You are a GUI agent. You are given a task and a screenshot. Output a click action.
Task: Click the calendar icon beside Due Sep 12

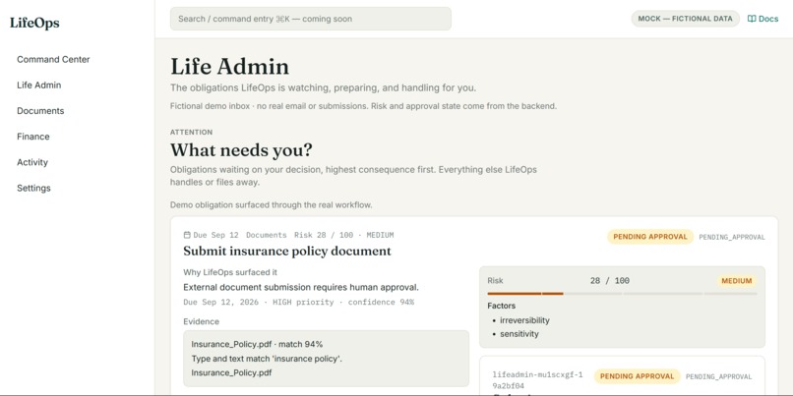tap(187, 235)
